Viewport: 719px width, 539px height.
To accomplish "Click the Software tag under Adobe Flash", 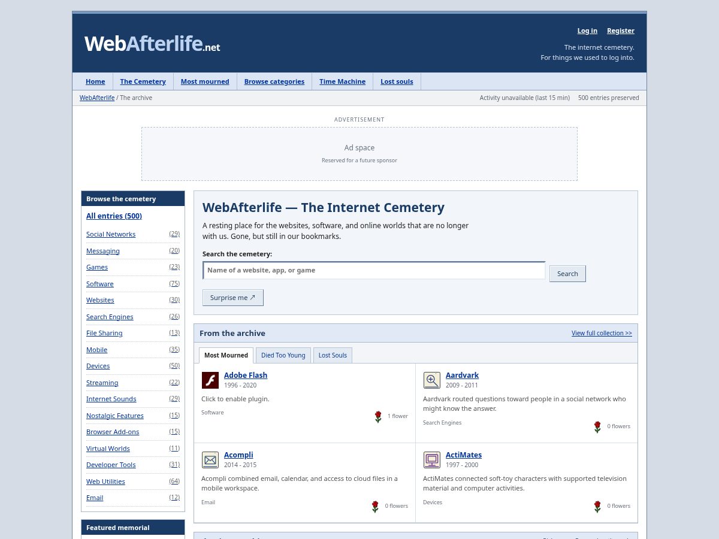I will tap(213, 413).
